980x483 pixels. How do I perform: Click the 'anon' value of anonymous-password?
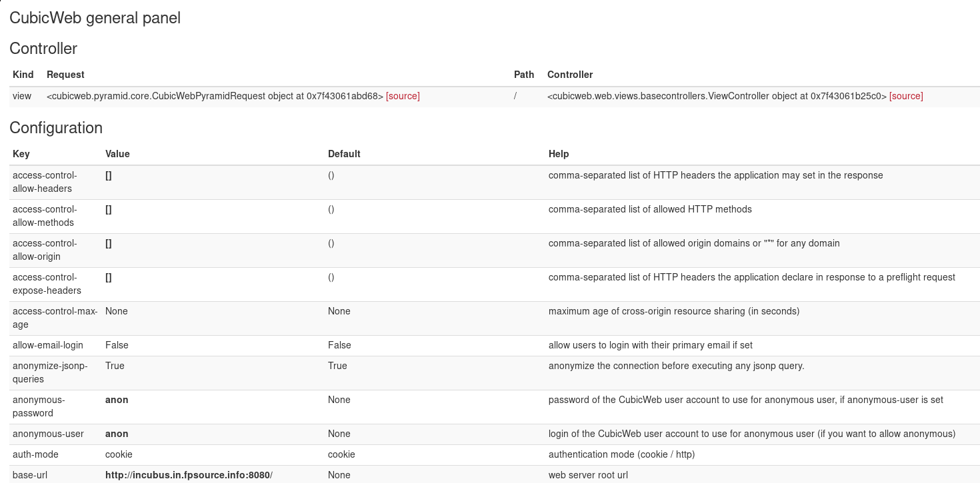(117, 400)
